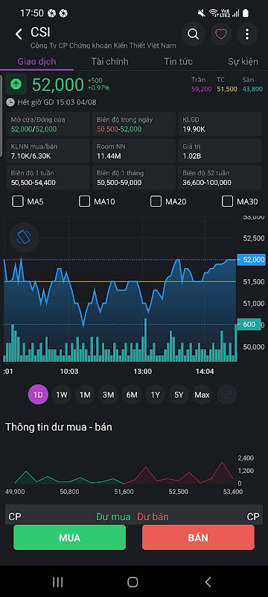Tap the red BÁN sell button
Image resolution: width=268 pixels, height=597 pixels.
pos(198,537)
